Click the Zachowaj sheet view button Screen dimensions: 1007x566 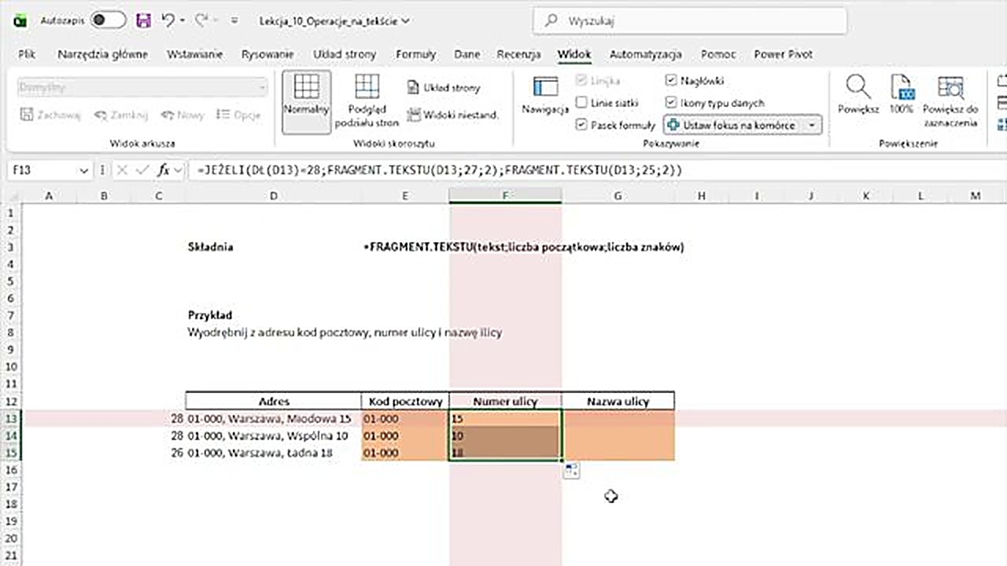[50, 115]
